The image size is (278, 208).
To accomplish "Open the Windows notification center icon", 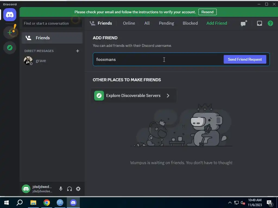I will (x=270, y=203).
